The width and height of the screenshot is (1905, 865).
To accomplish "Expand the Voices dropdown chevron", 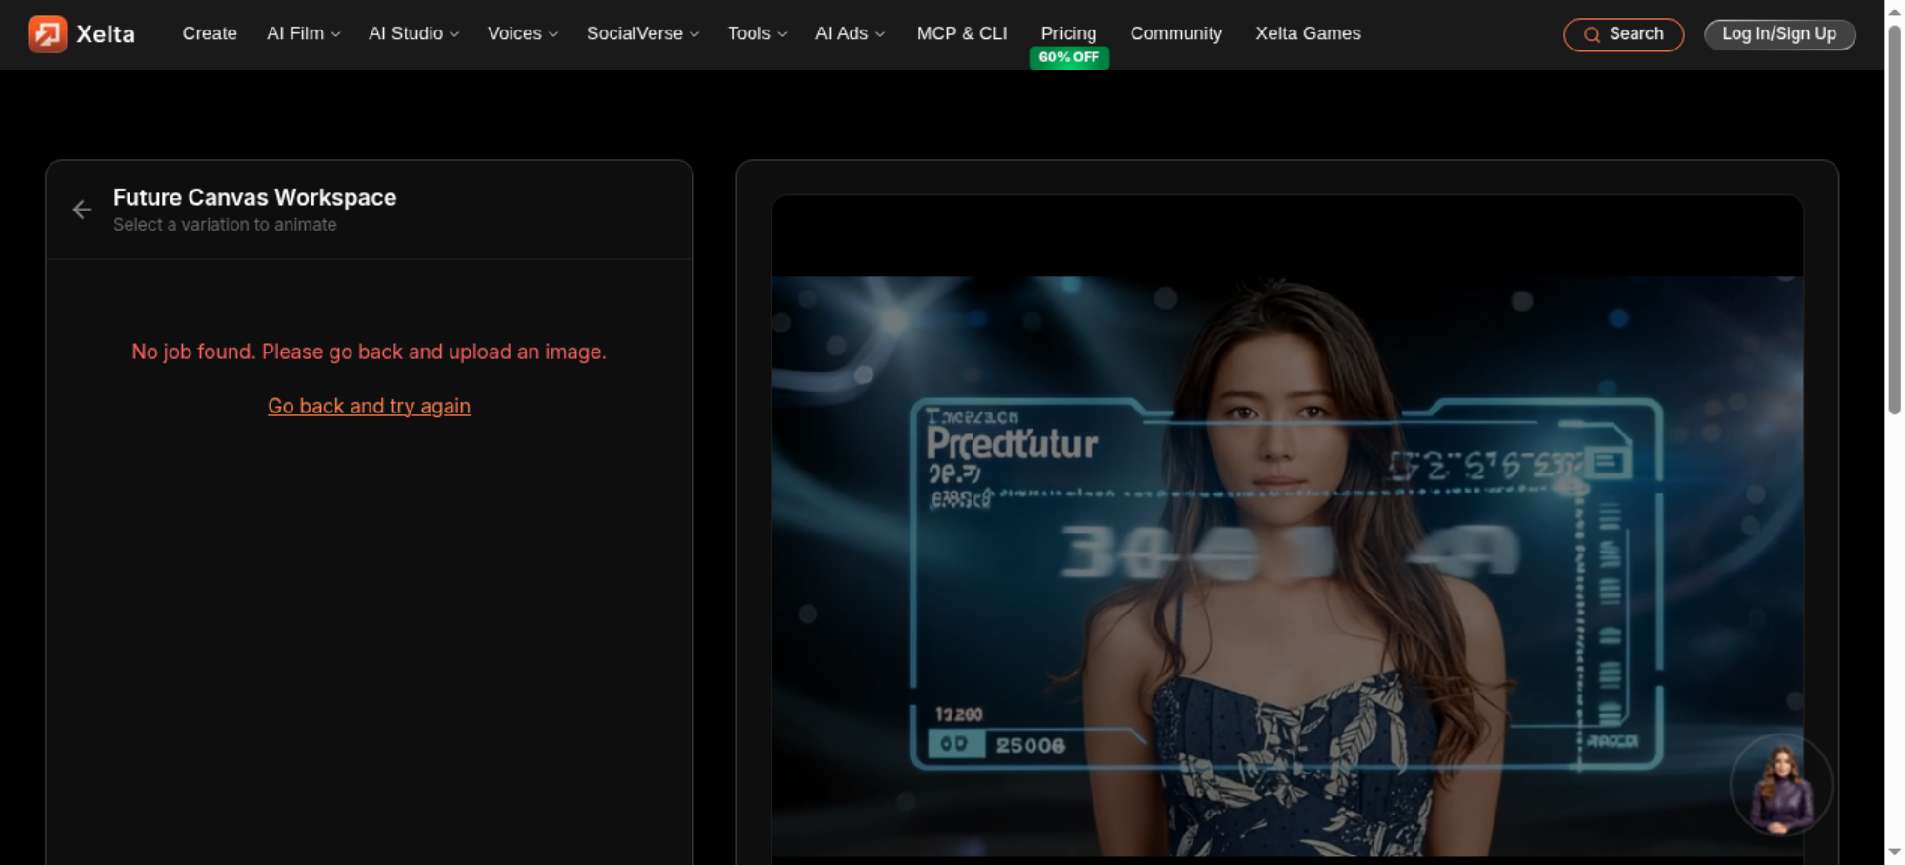I will point(553,34).
